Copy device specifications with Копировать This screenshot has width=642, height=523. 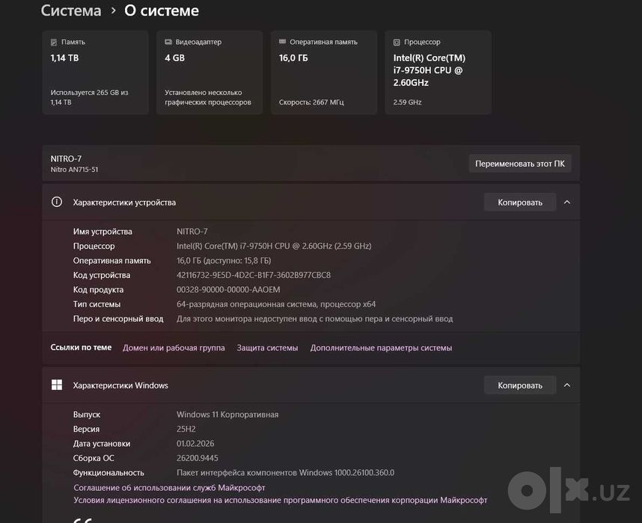coord(520,202)
